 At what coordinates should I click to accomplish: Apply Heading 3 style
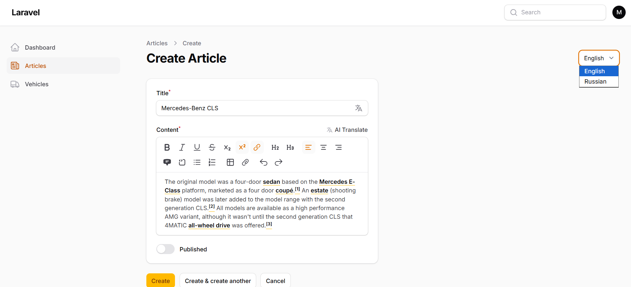(290, 147)
